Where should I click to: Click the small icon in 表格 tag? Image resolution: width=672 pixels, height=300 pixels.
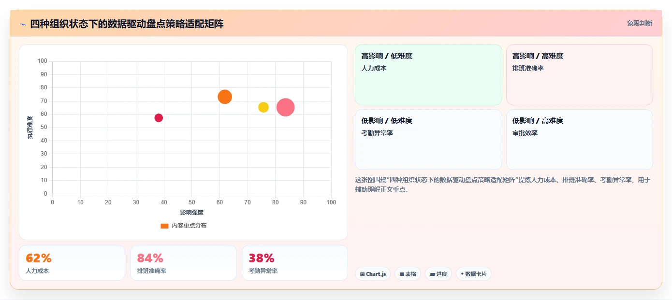[402, 274]
